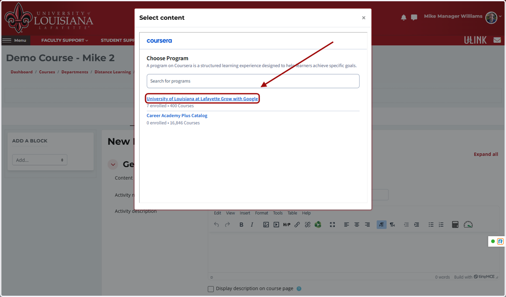The width and height of the screenshot is (506, 297).
Task: Click help icon beside display description
Action: click(x=299, y=289)
